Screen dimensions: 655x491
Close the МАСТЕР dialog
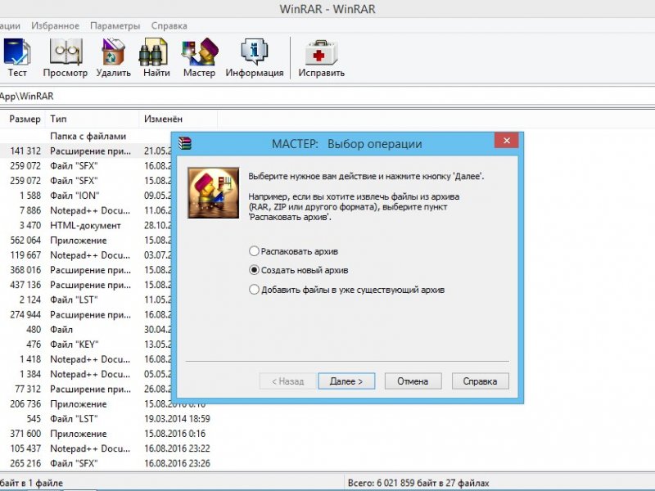[x=506, y=141]
